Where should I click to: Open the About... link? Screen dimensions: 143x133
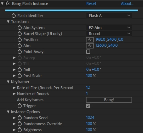[127, 4]
